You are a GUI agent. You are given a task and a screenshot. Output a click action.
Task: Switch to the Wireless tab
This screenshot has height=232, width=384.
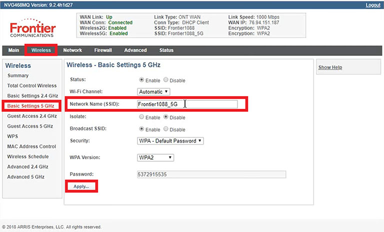pos(41,50)
